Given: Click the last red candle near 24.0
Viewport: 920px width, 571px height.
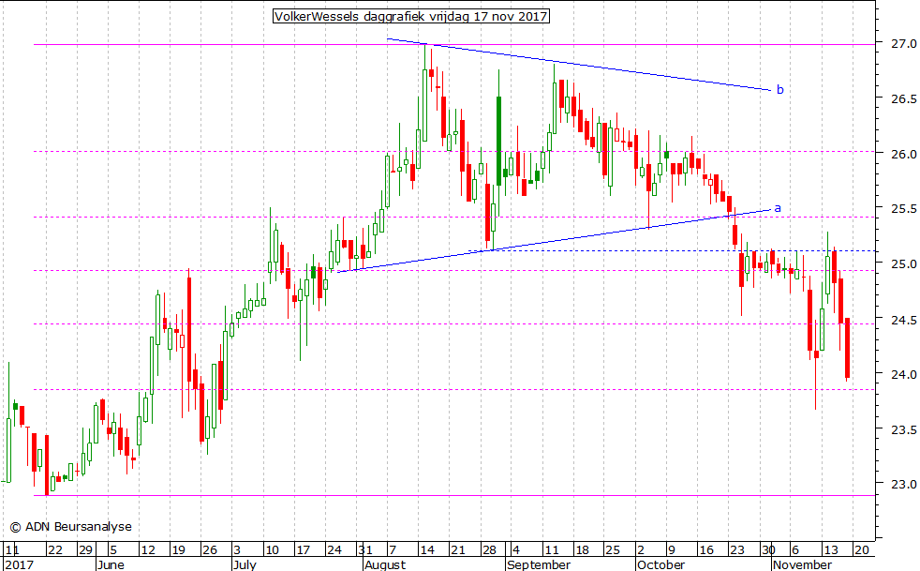Looking at the screenshot, I should click(847, 349).
